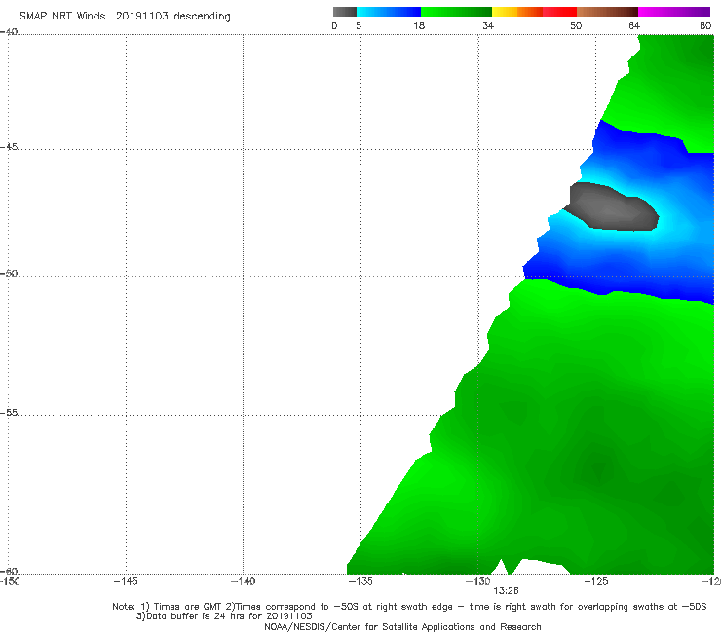Click the color bar label "18"

click(x=419, y=25)
